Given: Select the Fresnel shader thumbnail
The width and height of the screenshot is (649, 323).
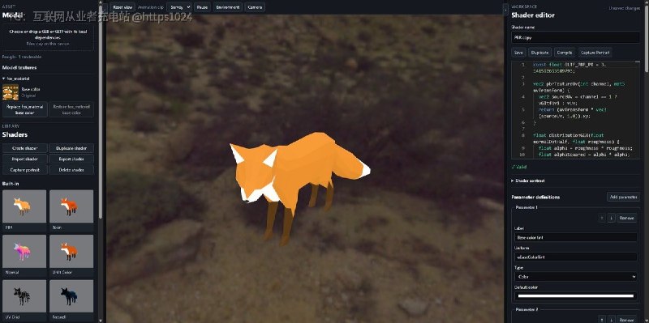Looking at the screenshot, I should pyautogui.click(x=71, y=296).
